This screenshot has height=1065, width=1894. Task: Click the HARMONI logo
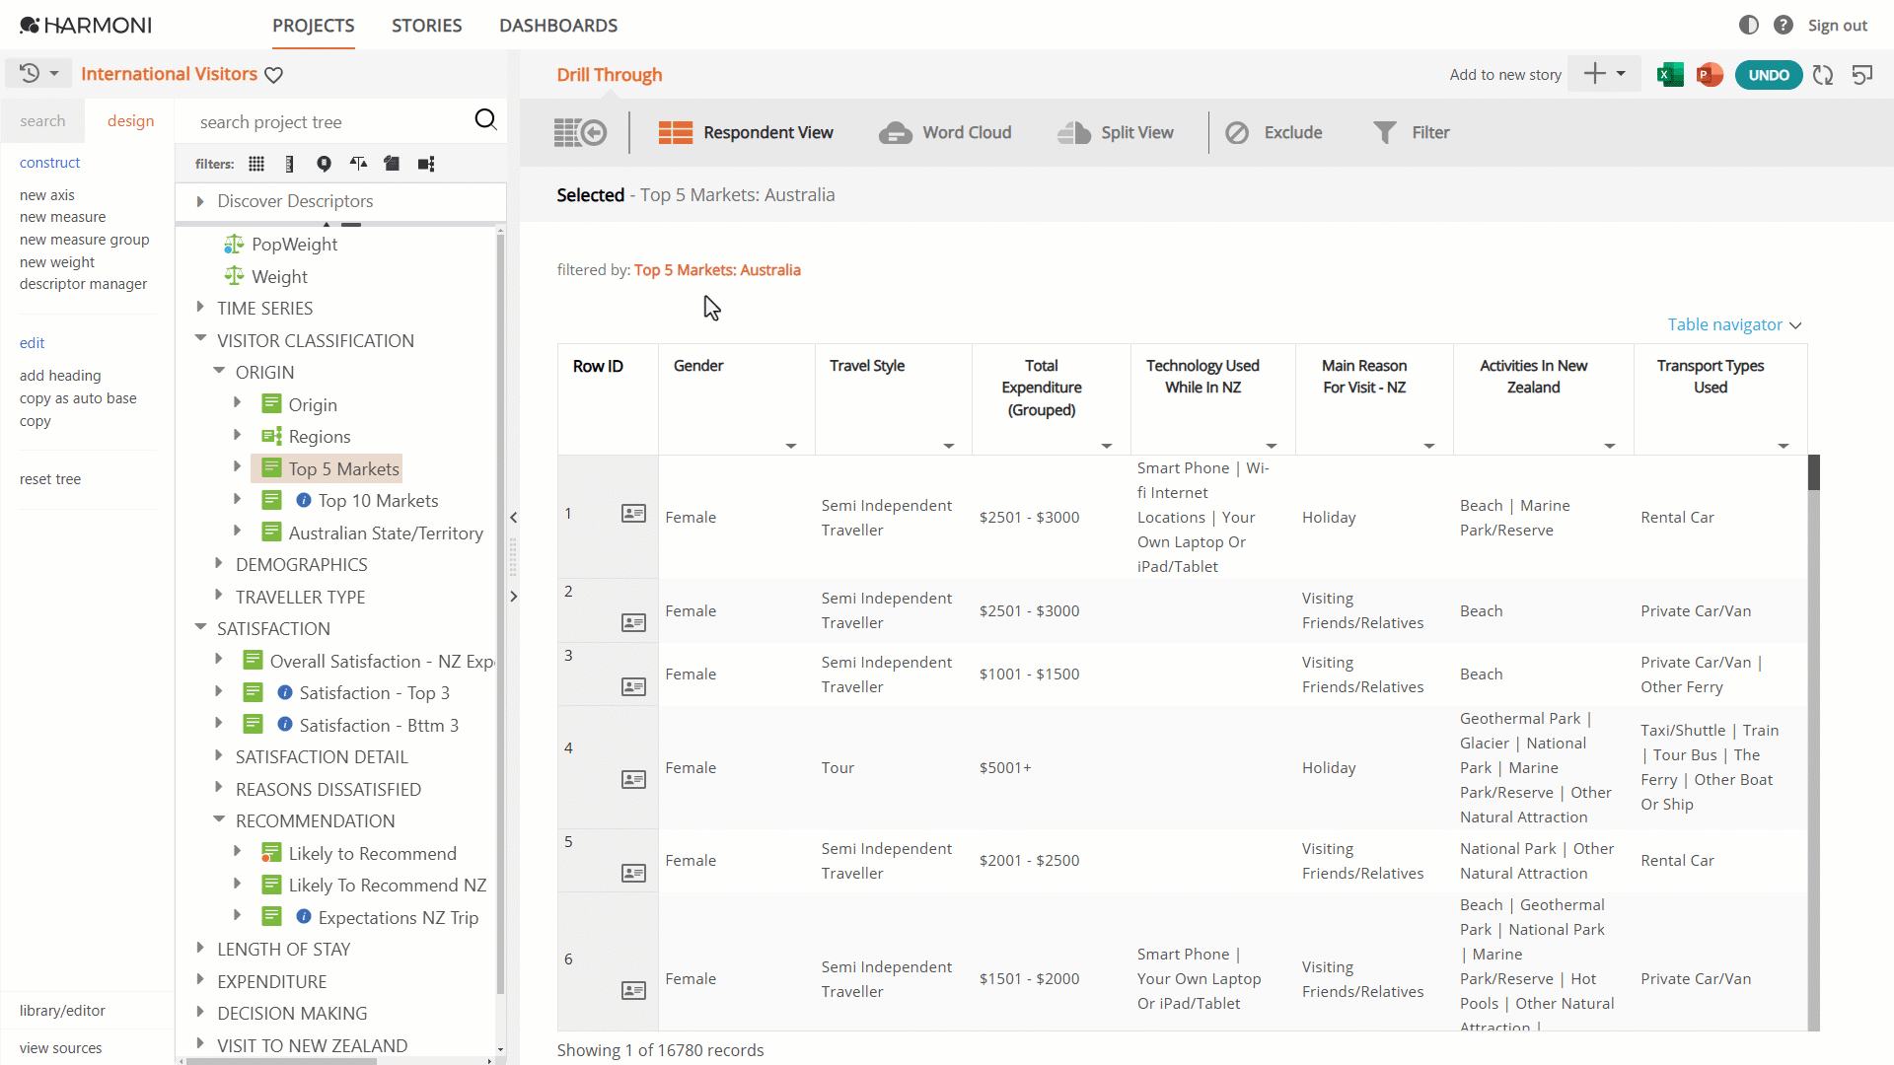[86, 26]
